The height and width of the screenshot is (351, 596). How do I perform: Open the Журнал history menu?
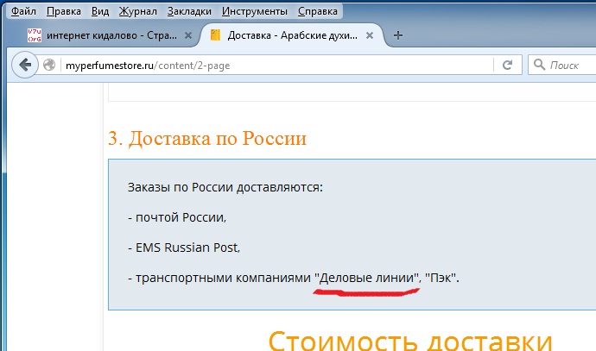pos(136,12)
